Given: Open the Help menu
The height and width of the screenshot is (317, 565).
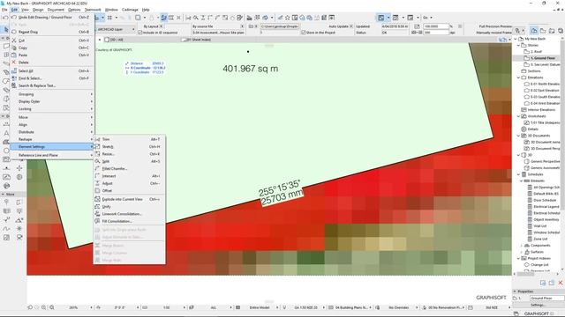Looking at the screenshot, I should click(146, 10).
